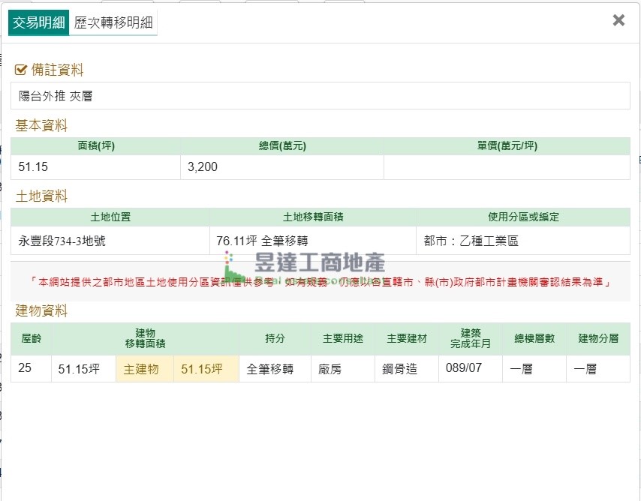Select the 永豐段734-3地號 land location cell

(x=110, y=241)
